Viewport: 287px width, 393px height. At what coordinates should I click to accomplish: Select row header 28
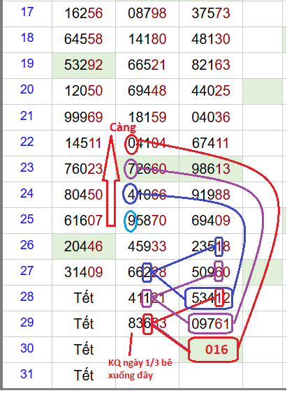pos(27,298)
